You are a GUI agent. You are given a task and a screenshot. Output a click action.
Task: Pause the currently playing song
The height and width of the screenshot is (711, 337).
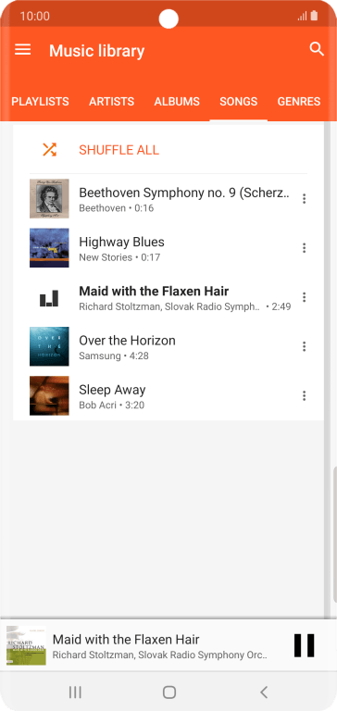[304, 644]
